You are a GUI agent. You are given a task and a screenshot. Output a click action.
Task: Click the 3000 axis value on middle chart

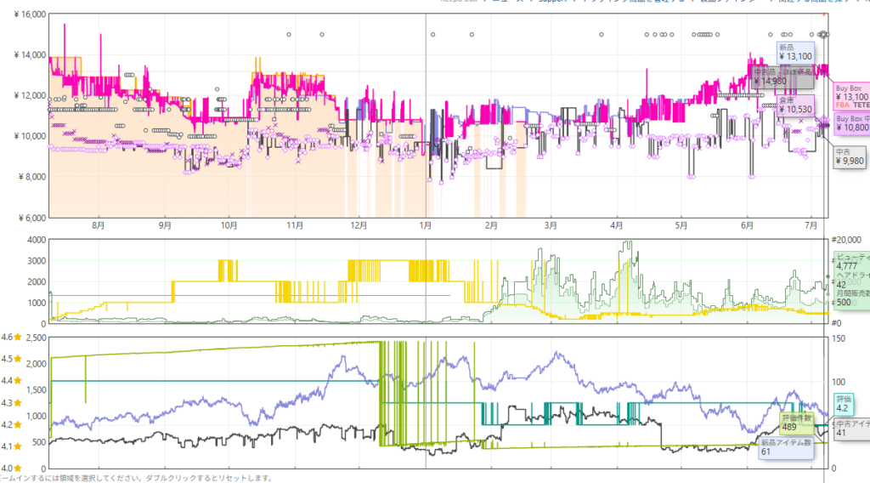37,261
